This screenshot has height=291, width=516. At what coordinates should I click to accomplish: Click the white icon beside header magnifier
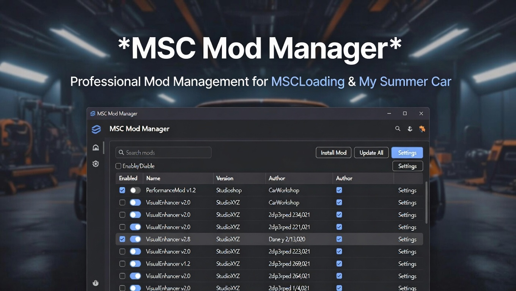click(x=410, y=129)
